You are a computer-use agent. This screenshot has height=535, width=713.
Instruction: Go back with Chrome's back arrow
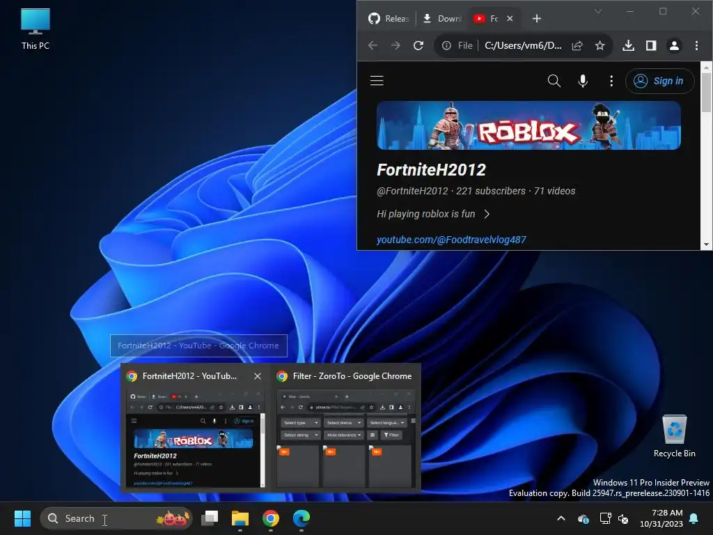coord(373,45)
